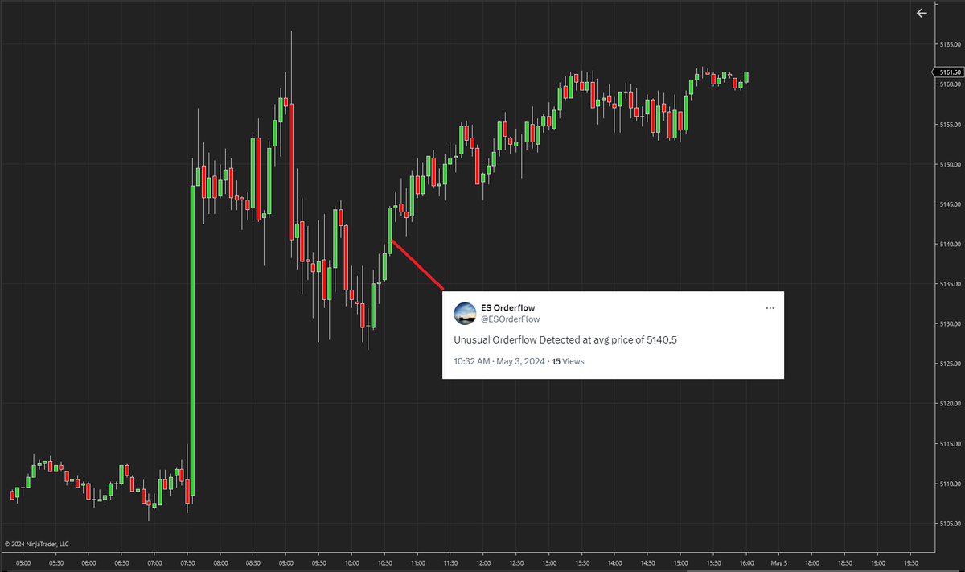
Task: Click the 11:30 time axis label
Action: tap(450, 563)
